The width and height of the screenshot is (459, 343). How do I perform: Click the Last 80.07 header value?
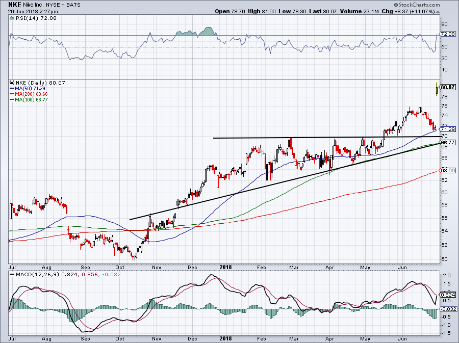pos(323,11)
